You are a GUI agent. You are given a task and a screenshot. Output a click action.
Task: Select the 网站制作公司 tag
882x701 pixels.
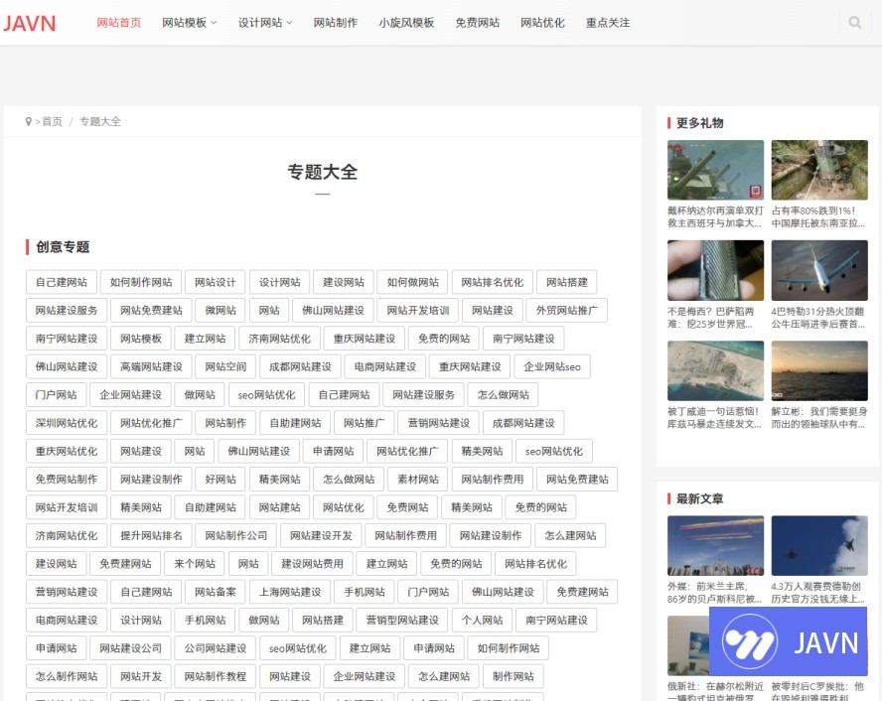(235, 535)
